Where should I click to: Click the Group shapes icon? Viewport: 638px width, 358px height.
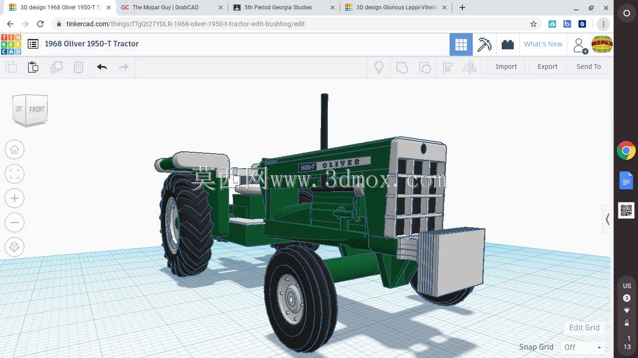(402, 67)
